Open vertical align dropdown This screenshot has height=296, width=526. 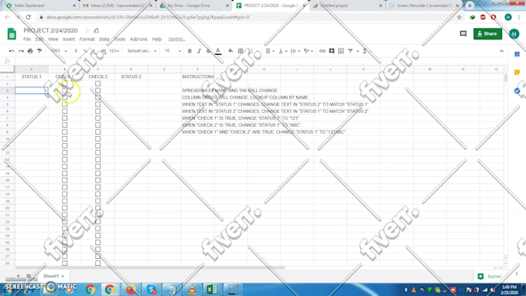(283, 51)
